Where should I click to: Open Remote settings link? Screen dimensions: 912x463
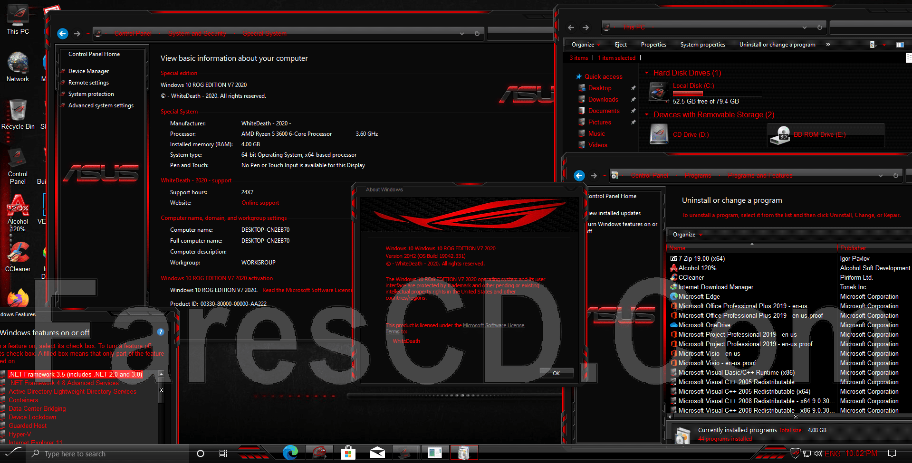point(88,83)
